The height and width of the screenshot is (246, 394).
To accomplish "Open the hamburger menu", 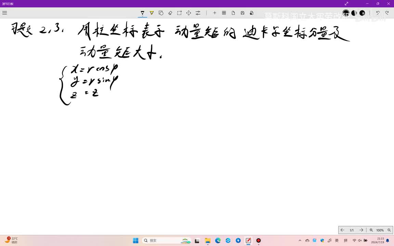I will [x=4, y=13].
